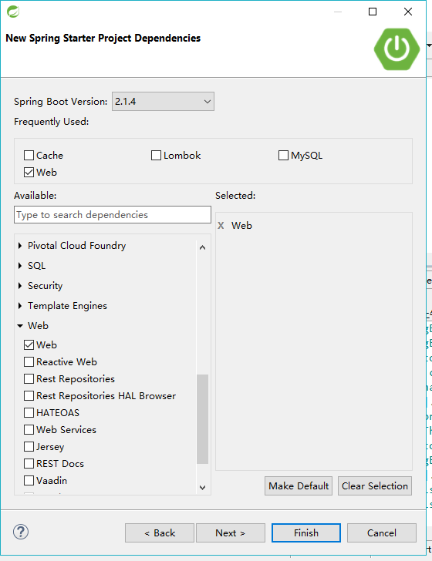432x561 pixels.
Task: Expand the Template Engines category
Action: (20, 306)
